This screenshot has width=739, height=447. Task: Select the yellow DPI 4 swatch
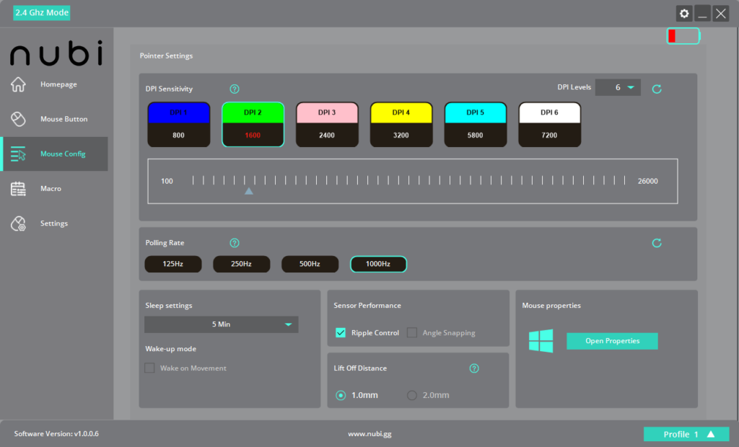pos(401,113)
